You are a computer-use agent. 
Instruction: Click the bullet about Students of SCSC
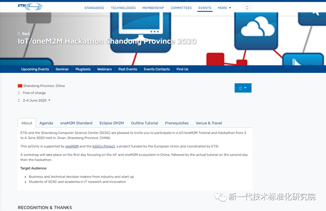(x=77, y=182)
